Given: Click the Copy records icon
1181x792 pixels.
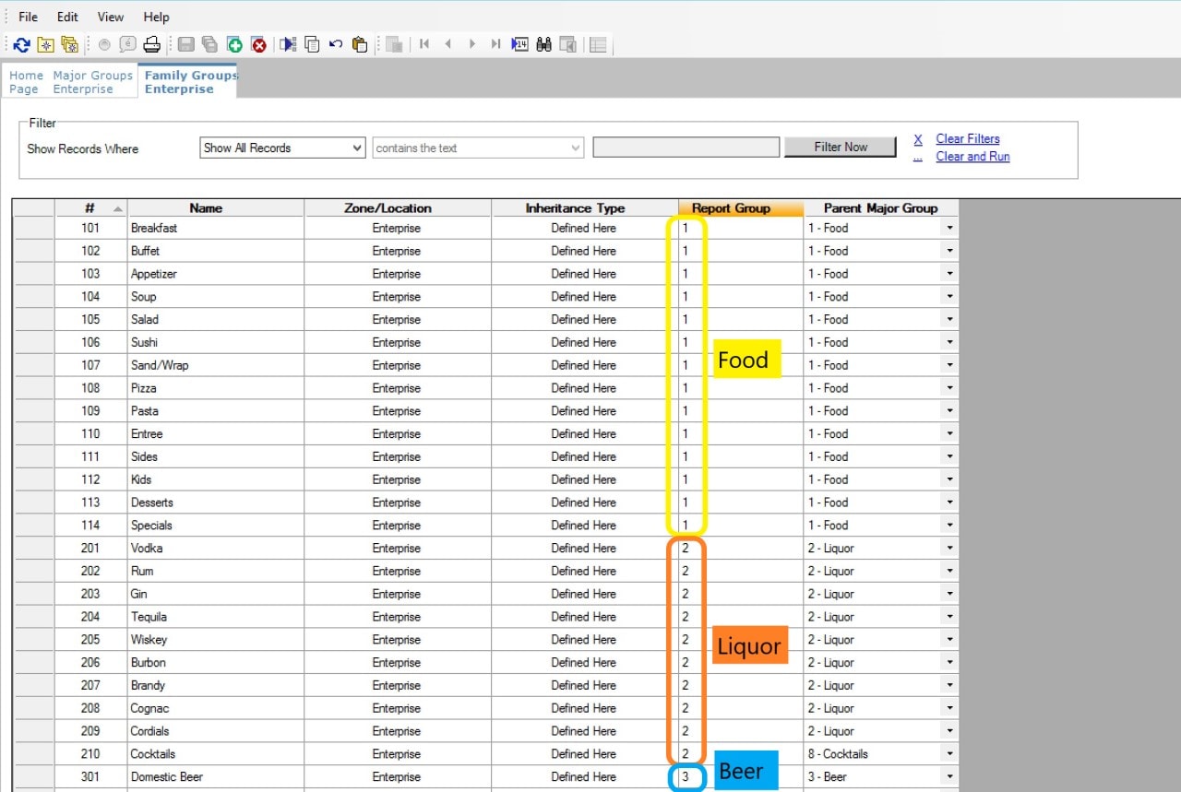Looking at the screenshot, I should pos(312,44).
